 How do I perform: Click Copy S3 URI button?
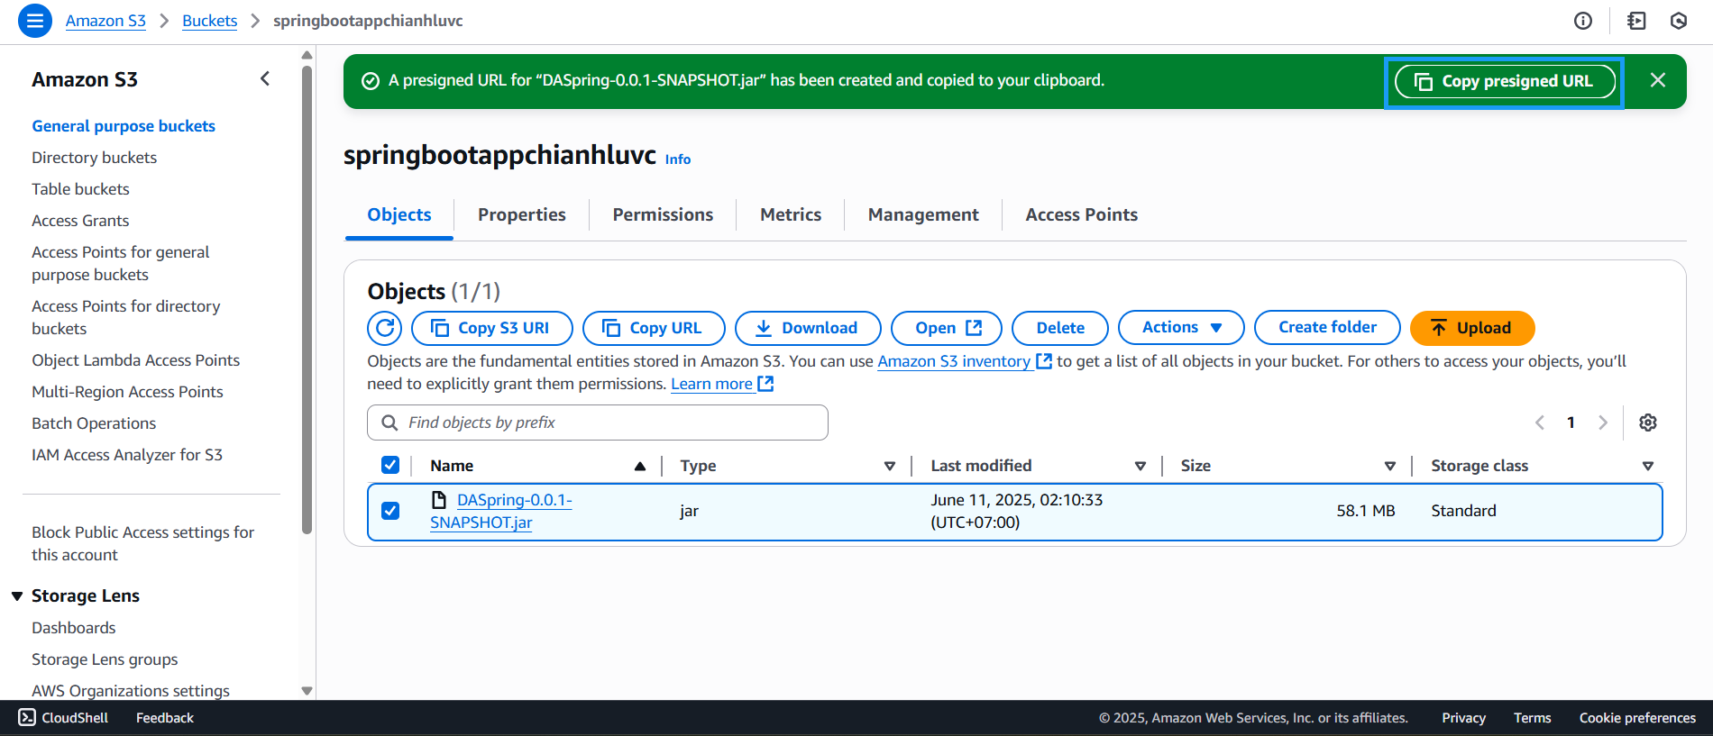click(x=492, y=328)
